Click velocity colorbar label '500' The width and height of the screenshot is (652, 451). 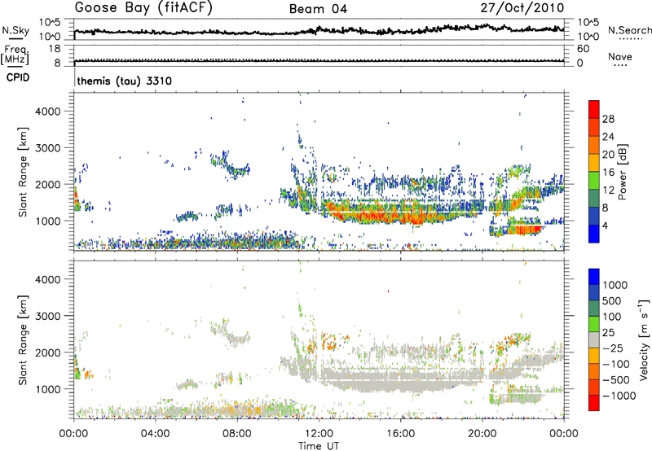(612, 301)
